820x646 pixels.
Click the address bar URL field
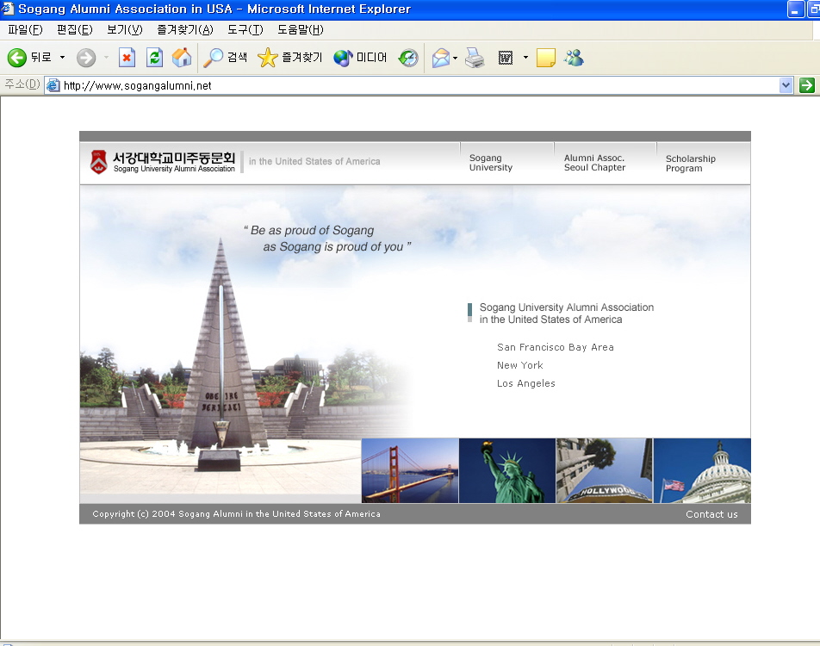(x=413, y=85)
